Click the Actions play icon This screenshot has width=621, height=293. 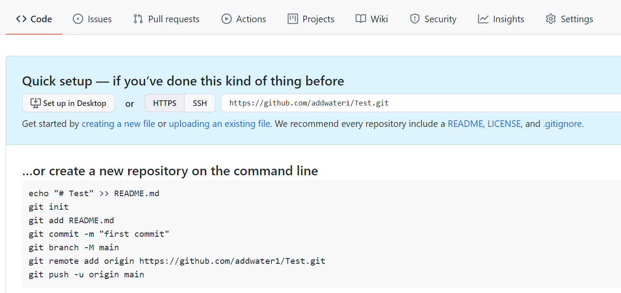click(227, 19)
